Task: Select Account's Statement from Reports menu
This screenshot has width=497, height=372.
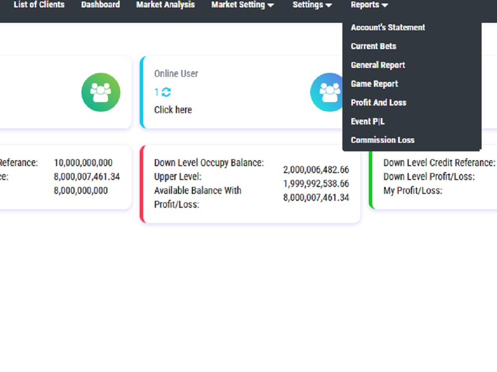Action: (x=388, y=27)
